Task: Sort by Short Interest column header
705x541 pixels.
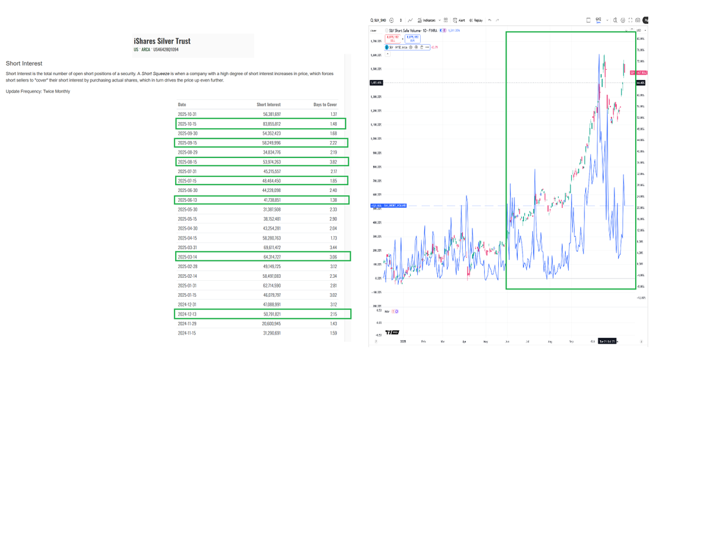Action: tap(268, 105)
